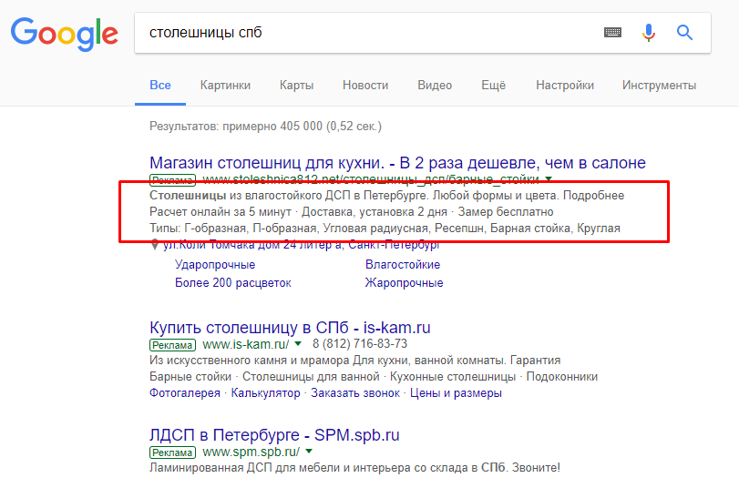The image size is (739, 488).
Task: Click the www.is-kam.ru/ URL text
Action: pyautogui.click(x=245, y=344)
